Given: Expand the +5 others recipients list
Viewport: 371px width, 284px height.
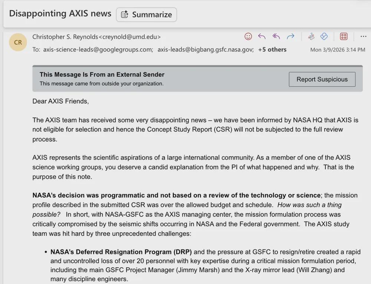Looking at the screenshot, I should 272,49.
